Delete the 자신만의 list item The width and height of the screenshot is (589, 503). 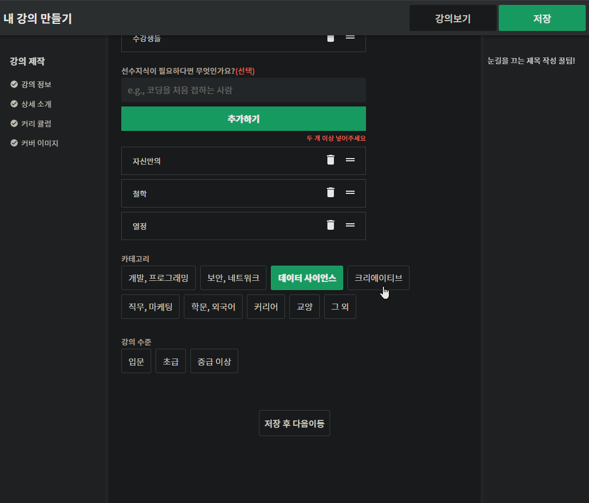(x=331, y=160)
